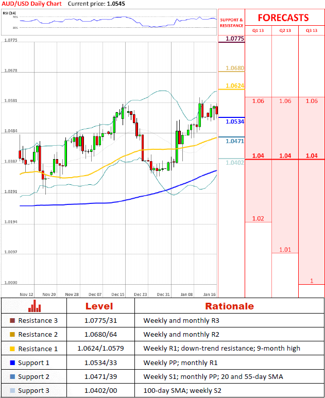The width and height of the screenshot is (325, 398).
Task: Select the 'Support 3' row label
Action: (x=33, y=391)
